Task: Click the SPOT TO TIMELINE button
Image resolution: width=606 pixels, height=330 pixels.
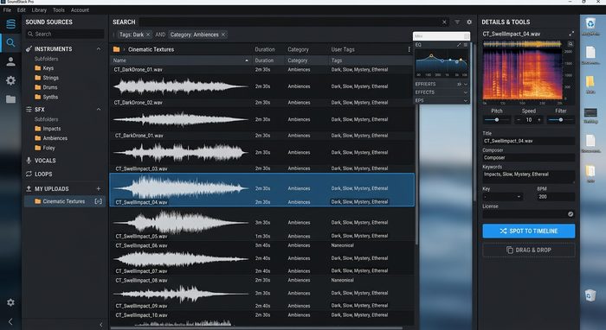Action: (x=529, y=231)
